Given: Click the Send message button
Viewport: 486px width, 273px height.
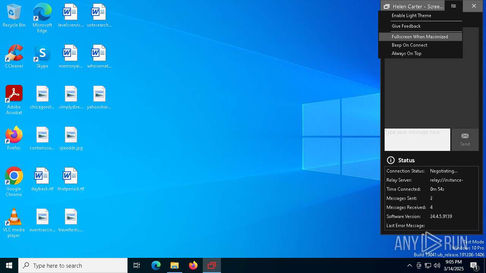Looking at the screenshot, I should [x=465, y=140].
